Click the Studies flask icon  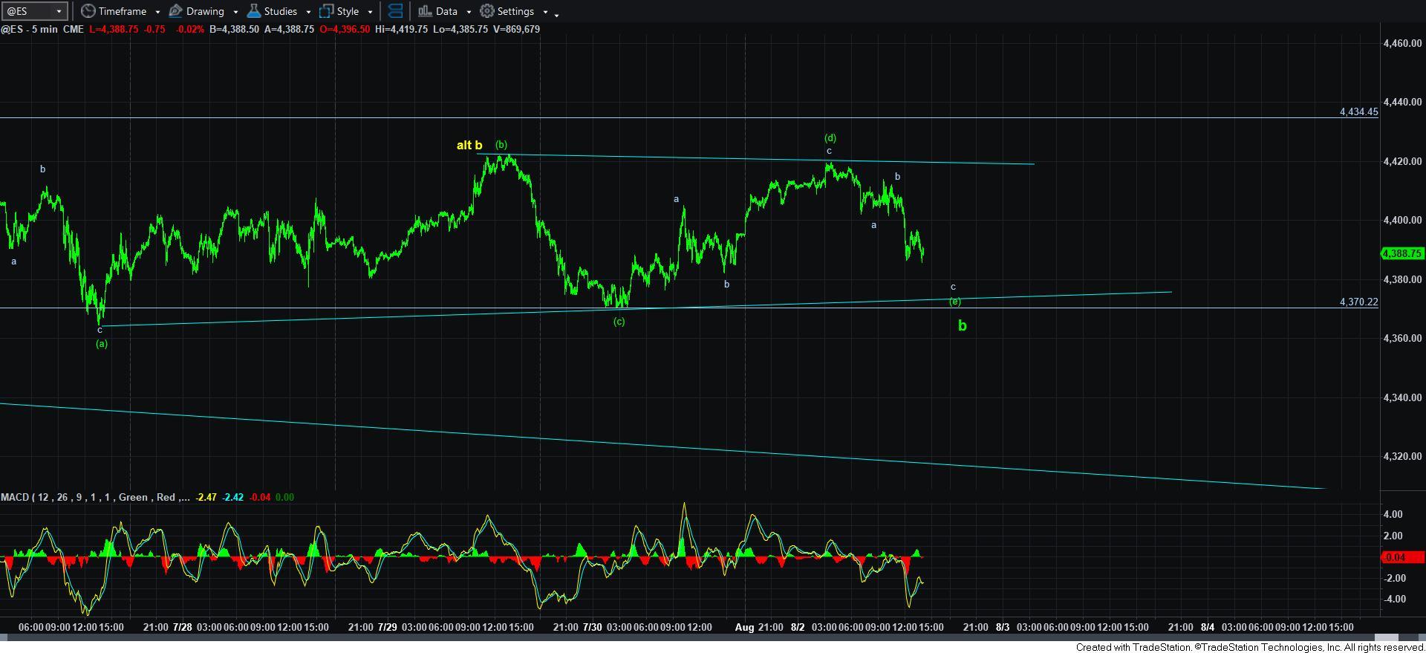(253, 11)
